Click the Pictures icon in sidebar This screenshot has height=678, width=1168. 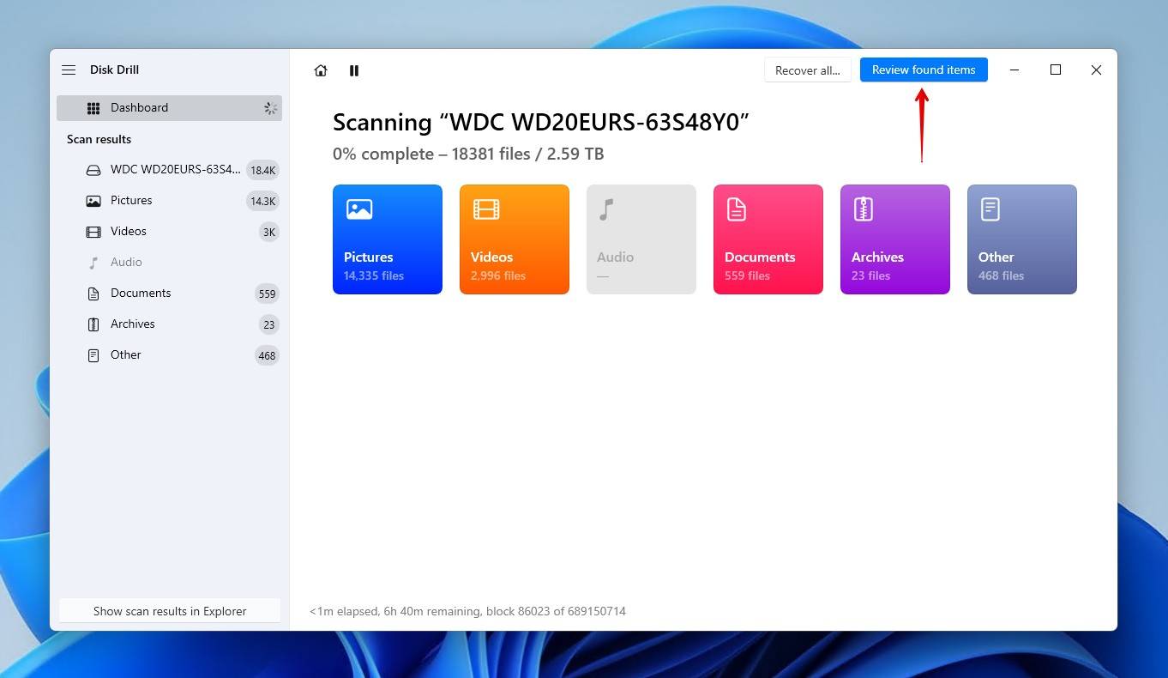coord(93,201)
